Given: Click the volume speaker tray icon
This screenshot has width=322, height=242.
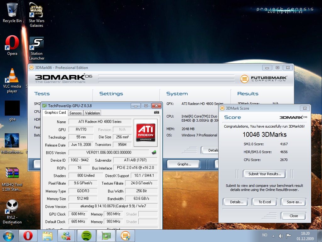Looking at the screenshot, I should 281,236.
